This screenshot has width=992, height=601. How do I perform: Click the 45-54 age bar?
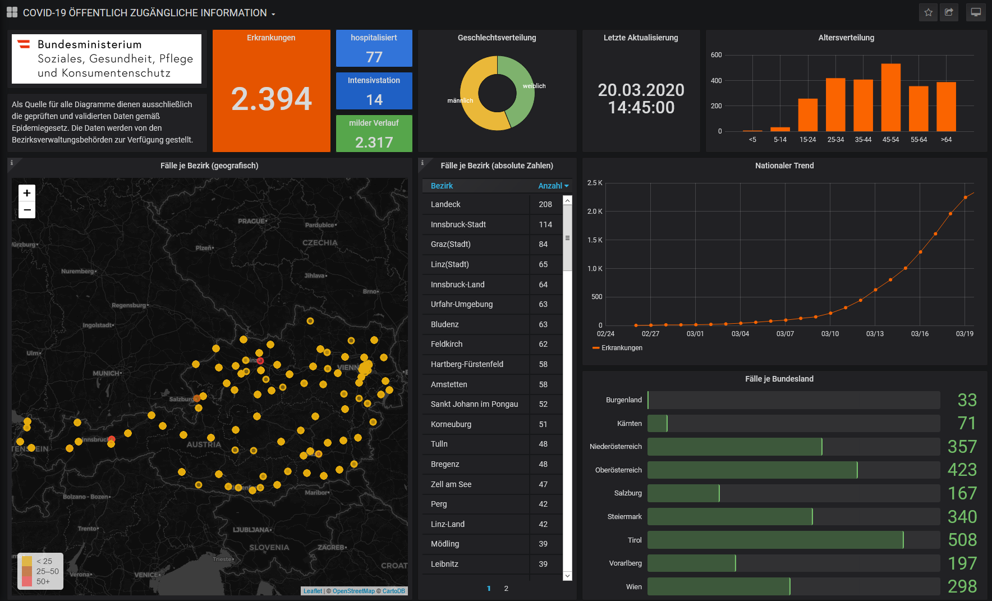[x=891, y=98]
